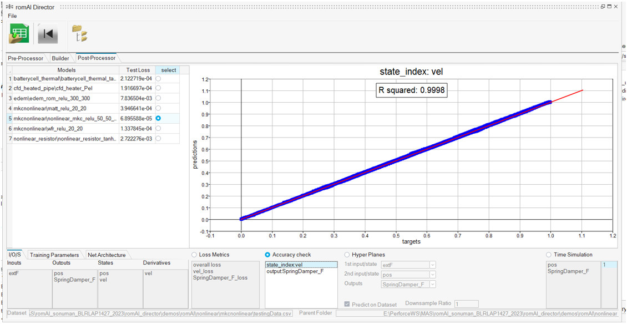Click the import dataset spreadsheet icon
Screen dimensions: 627x324
[18, 34]
